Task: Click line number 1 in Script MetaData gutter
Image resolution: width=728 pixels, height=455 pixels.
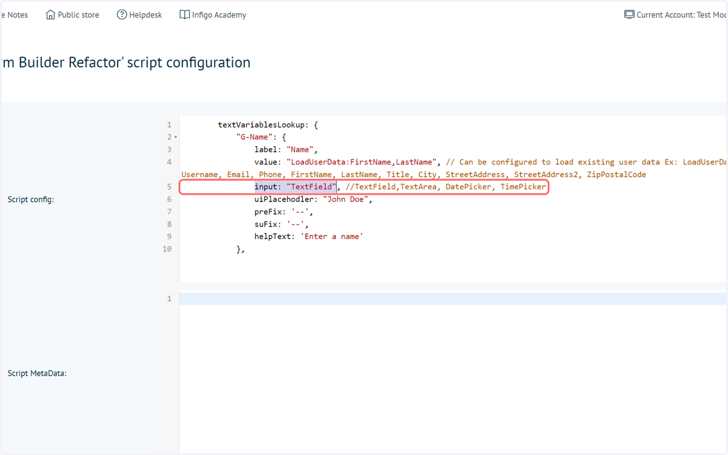Action: tap(169, 298)
